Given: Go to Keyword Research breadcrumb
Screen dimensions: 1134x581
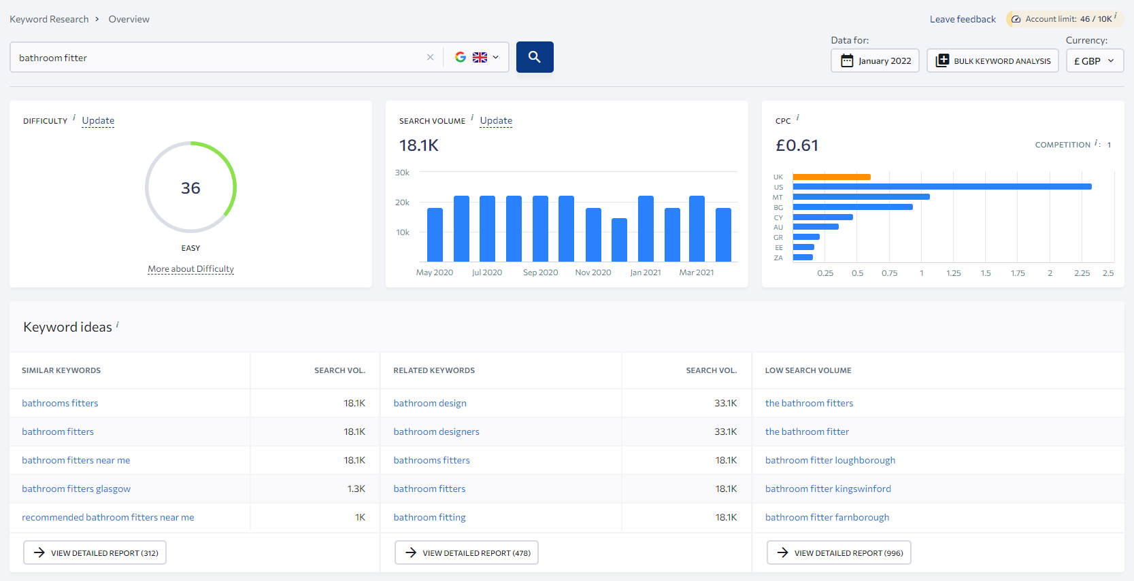Looking at the screenshot, I should point(49,19).
